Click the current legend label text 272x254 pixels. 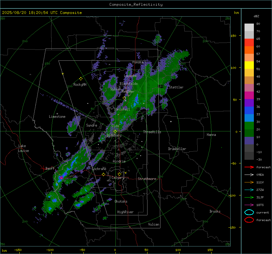tap(263, 212)
